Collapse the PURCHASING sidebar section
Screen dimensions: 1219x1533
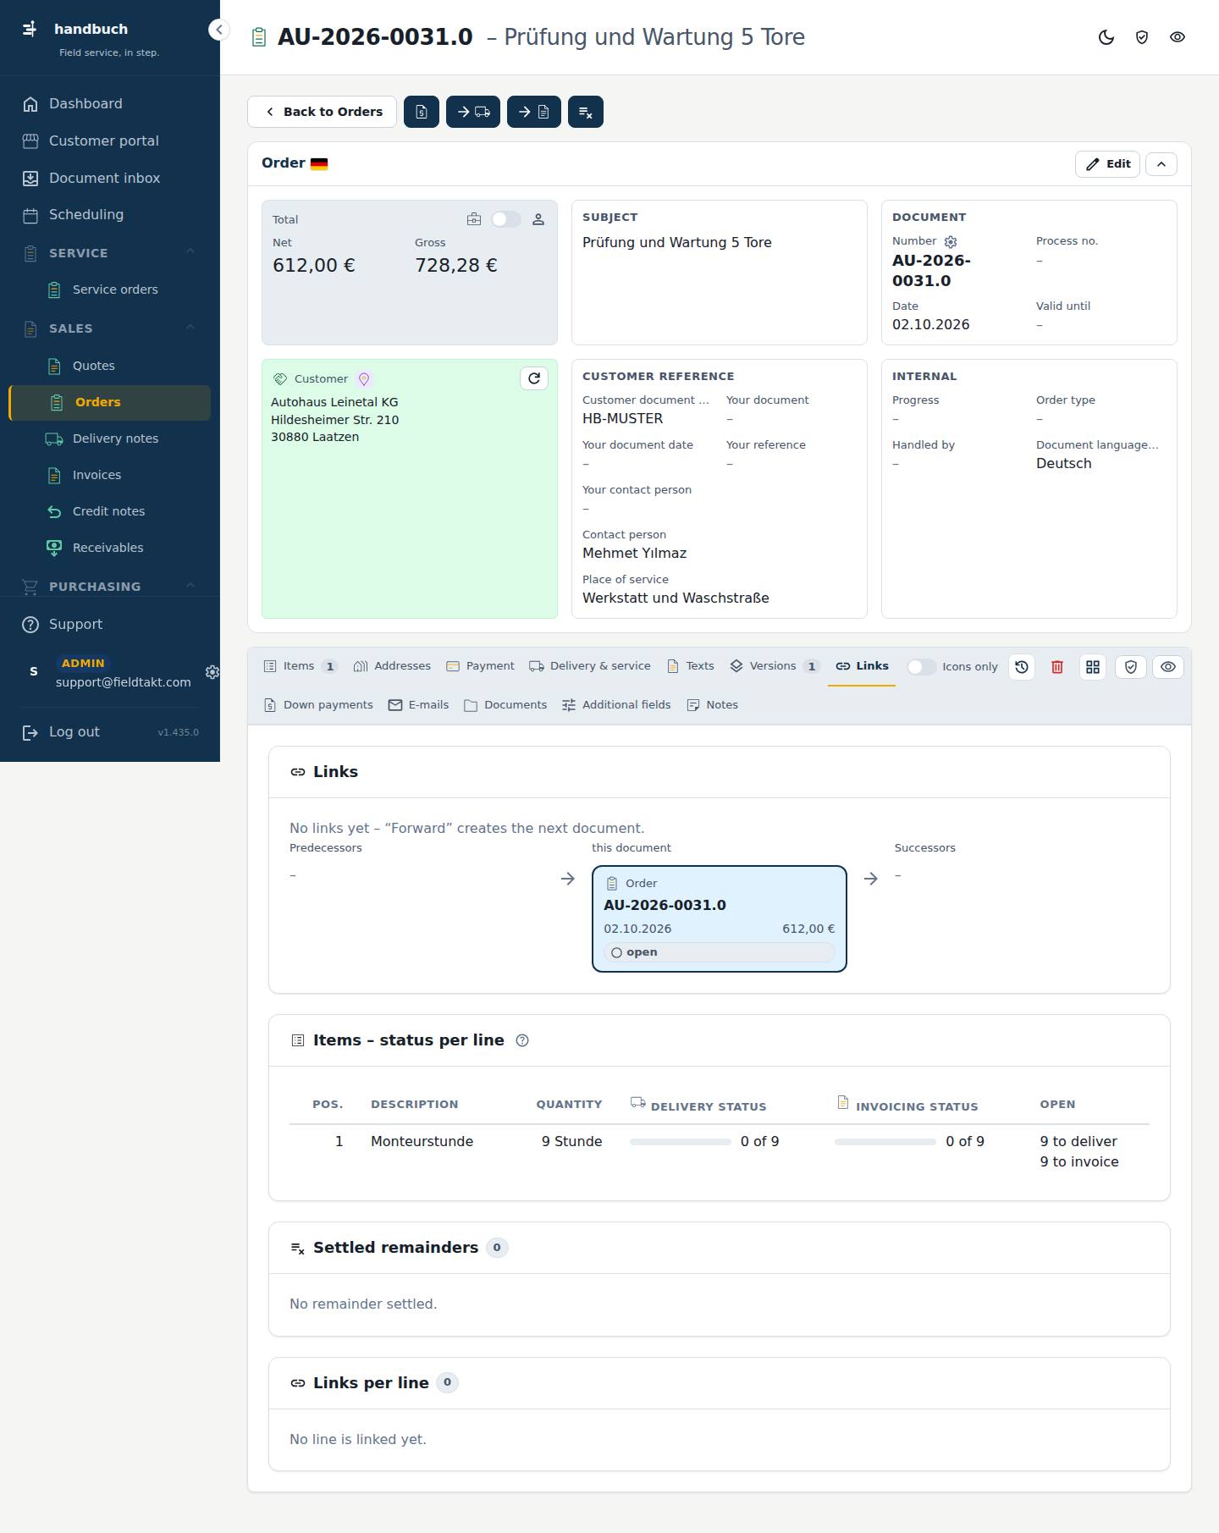pos(190,585)
